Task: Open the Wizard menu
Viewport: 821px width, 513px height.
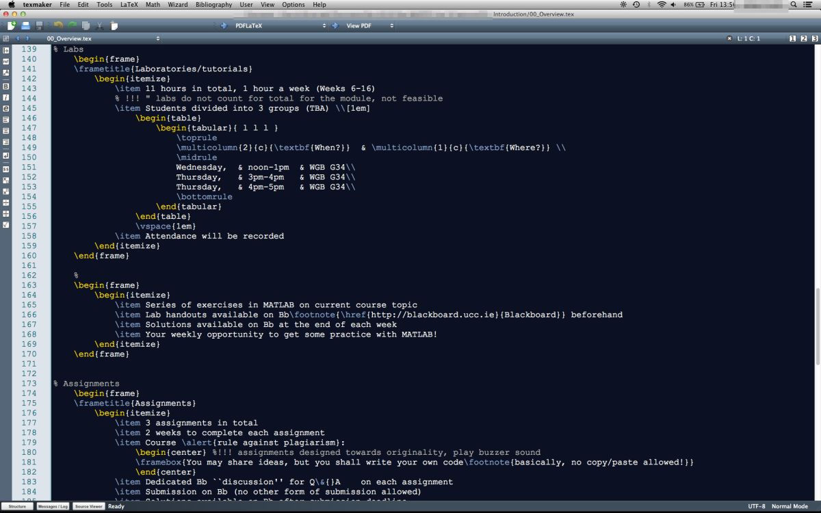Action: coord(178,5)
